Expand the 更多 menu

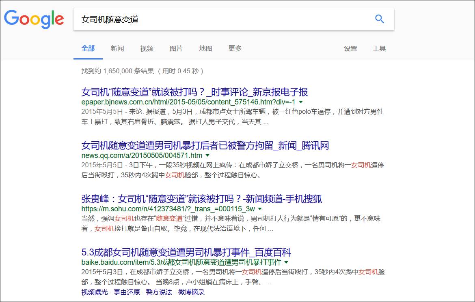pyautogui.click(x=235, y=48)
